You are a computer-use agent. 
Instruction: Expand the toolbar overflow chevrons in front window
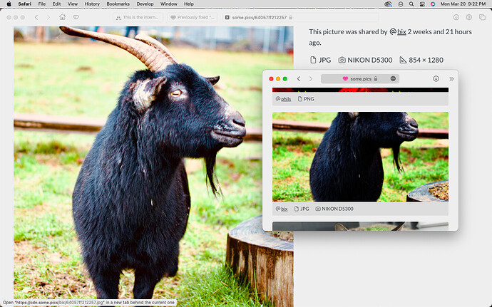coord(451,79)
